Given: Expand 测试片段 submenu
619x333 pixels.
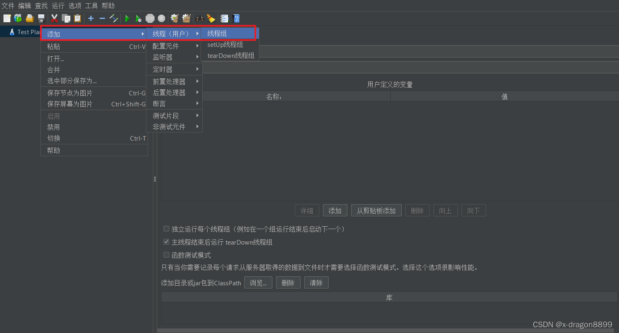Looking at the screenshot, I should pos(175,116).
